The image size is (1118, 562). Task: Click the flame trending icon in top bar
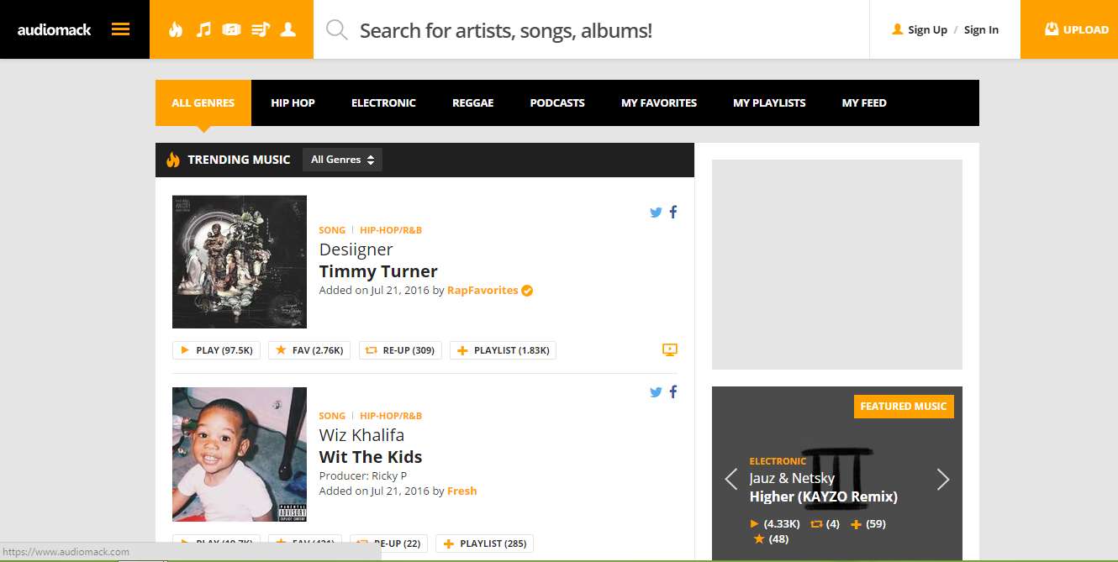175,29
